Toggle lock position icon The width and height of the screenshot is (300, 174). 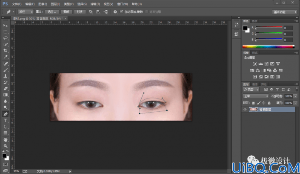(264, 103)
